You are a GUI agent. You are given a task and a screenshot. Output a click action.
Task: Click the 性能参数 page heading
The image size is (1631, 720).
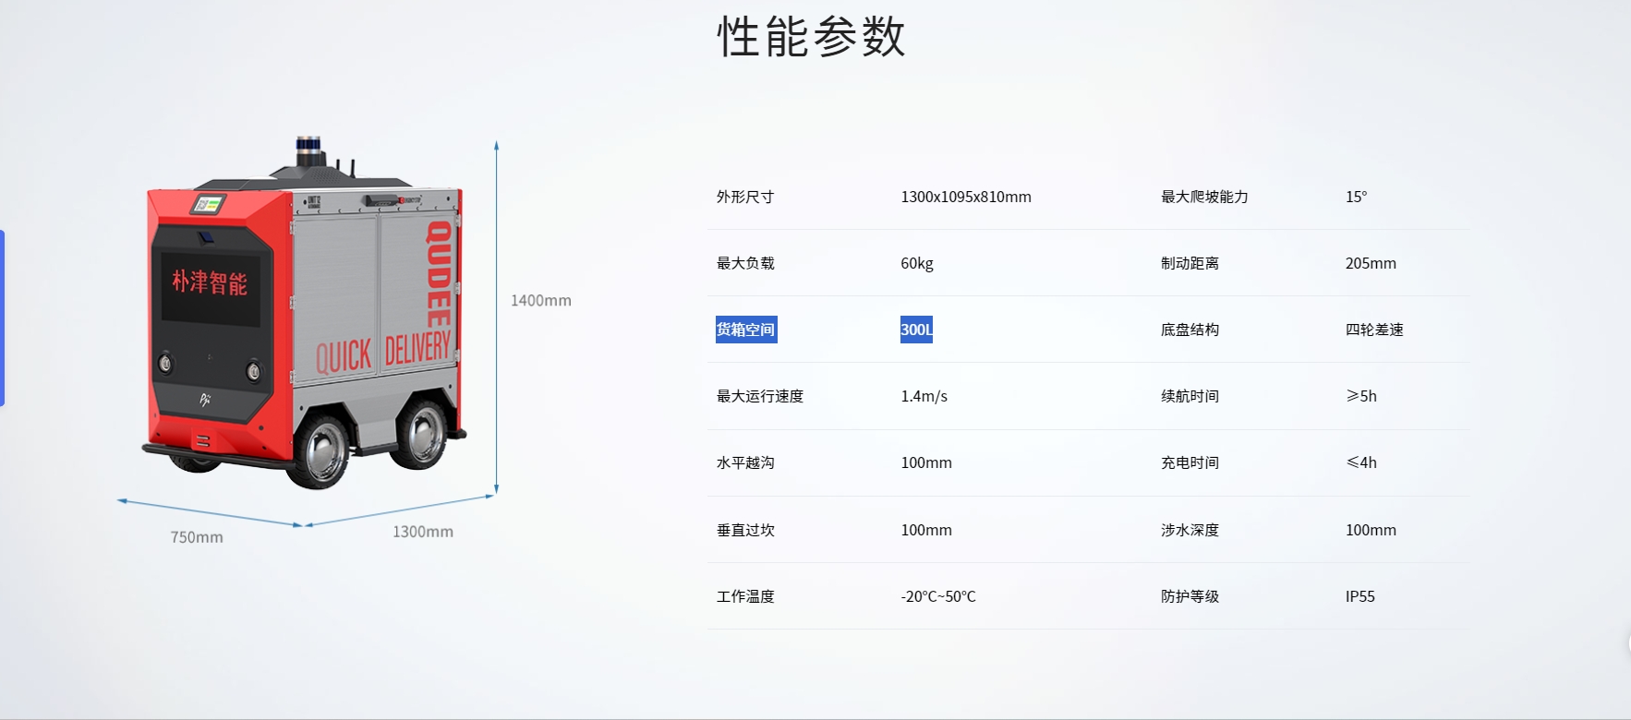coord(811,38)
